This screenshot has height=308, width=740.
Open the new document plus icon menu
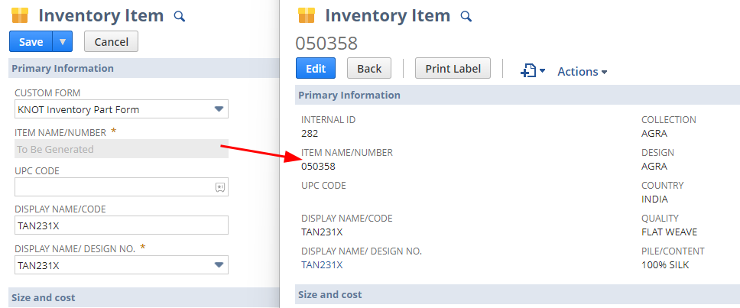point(532,71)
